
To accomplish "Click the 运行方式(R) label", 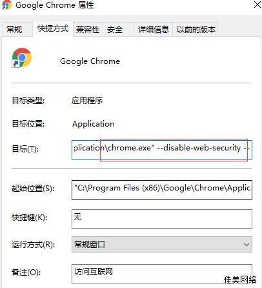I will [34, 245].
